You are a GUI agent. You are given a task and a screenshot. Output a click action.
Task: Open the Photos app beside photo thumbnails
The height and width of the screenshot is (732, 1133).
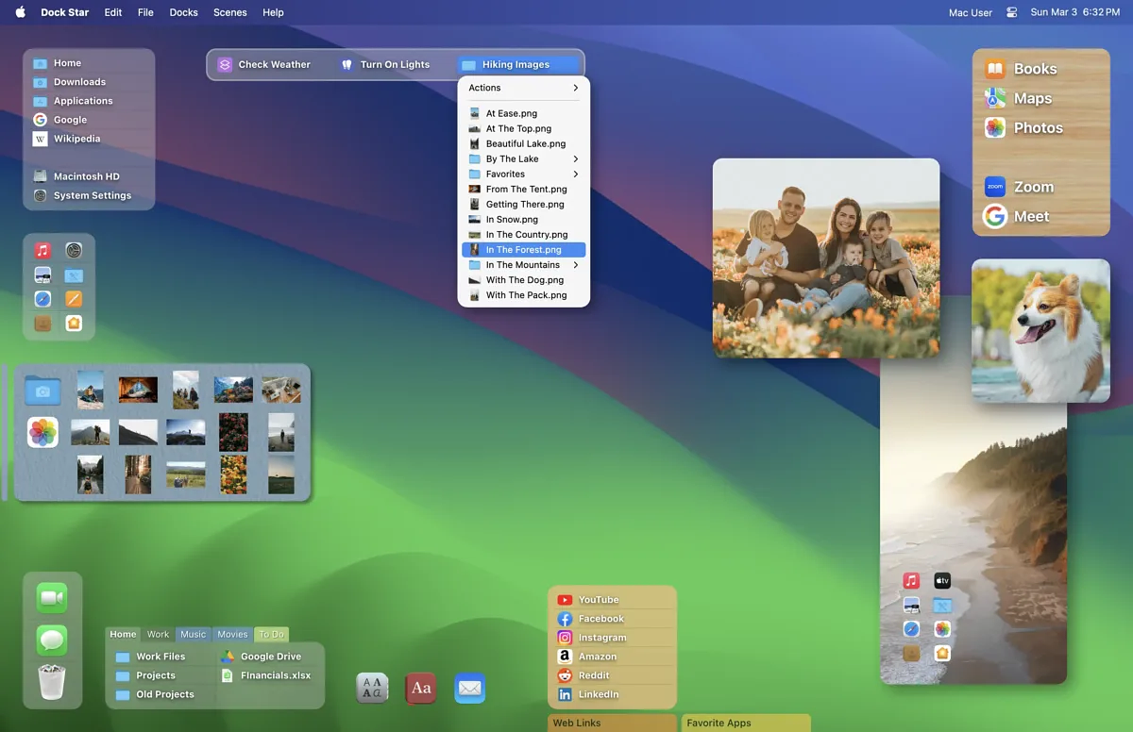tap(42, 432)
